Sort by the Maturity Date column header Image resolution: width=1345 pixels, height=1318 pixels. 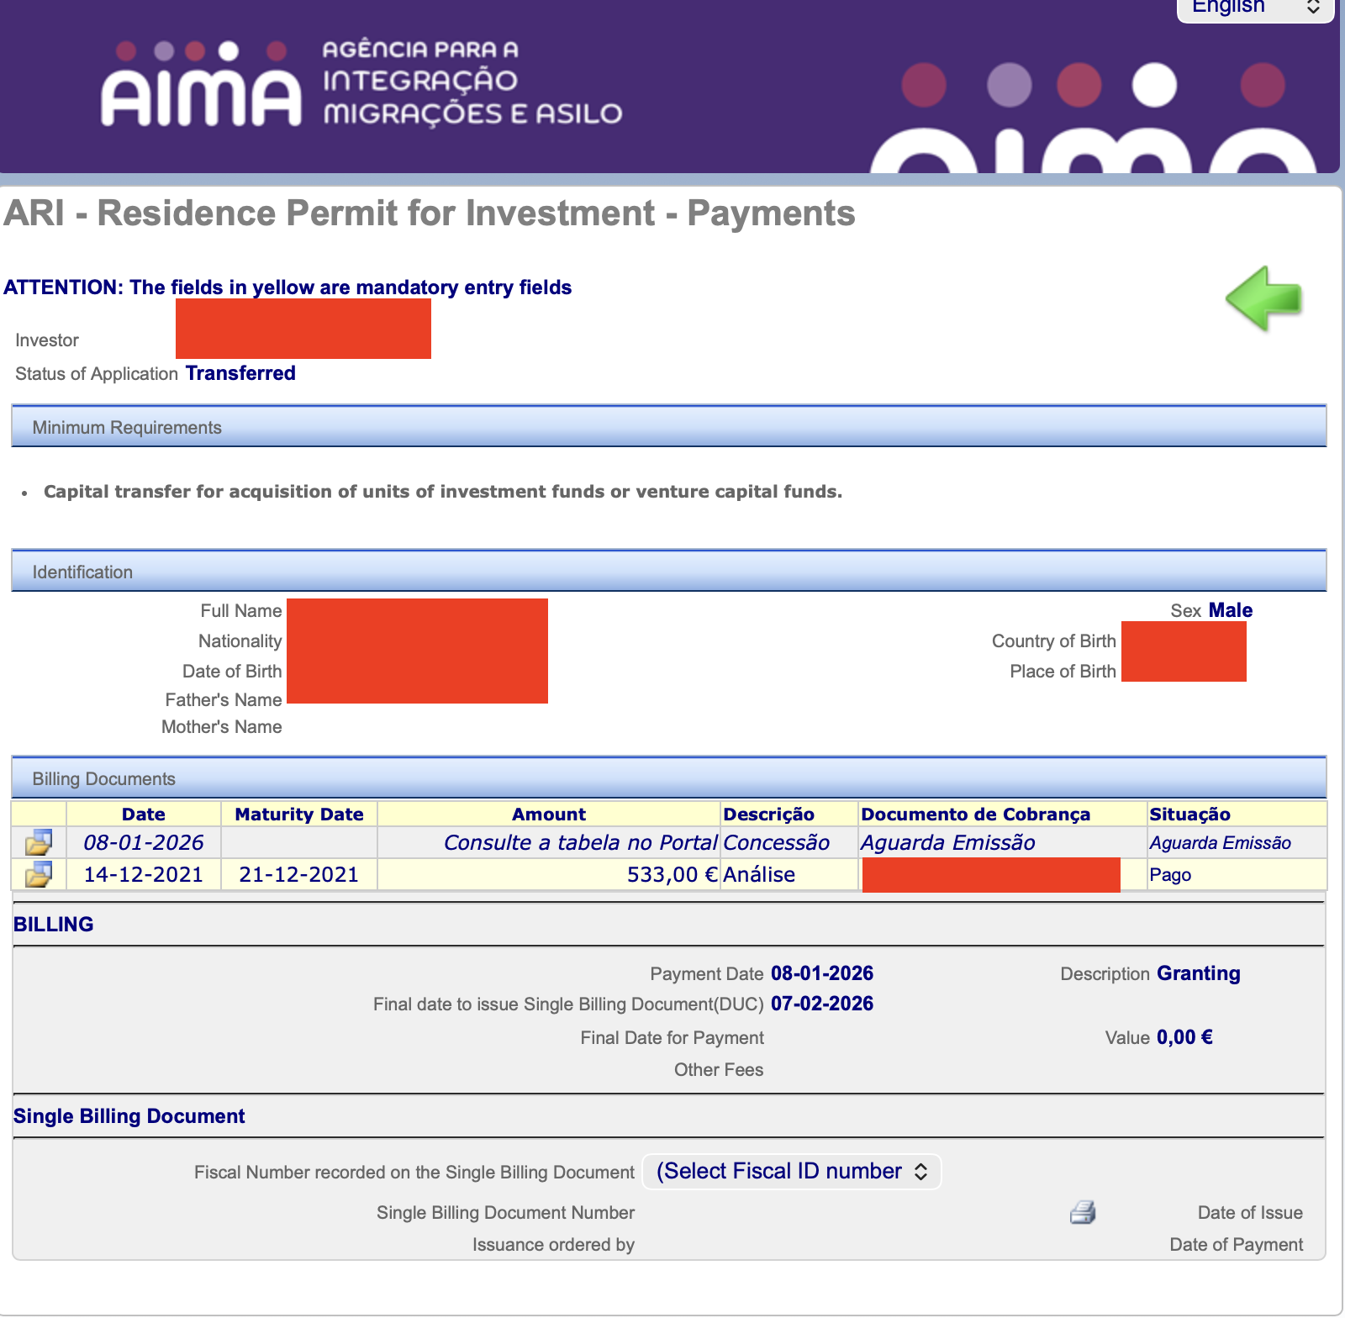point(298,814)
